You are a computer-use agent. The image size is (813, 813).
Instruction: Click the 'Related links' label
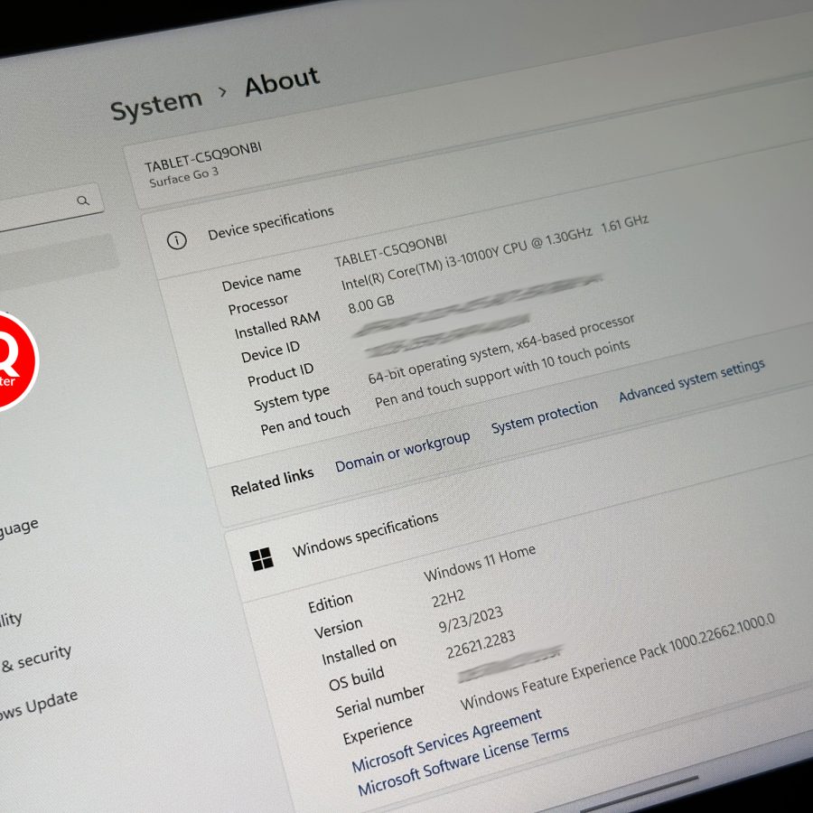point(272,482)
